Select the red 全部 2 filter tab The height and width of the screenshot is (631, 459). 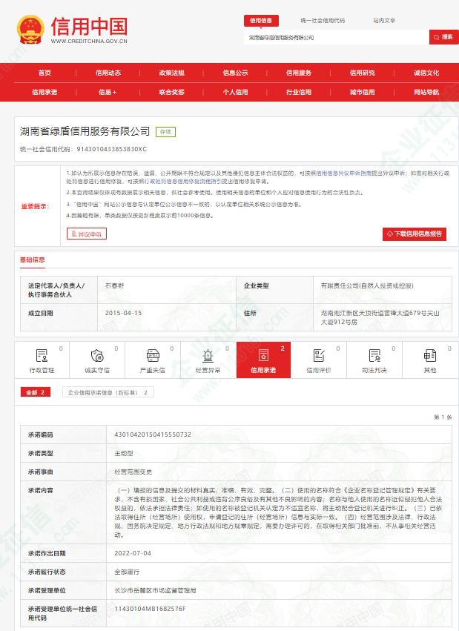click(36, 392)
